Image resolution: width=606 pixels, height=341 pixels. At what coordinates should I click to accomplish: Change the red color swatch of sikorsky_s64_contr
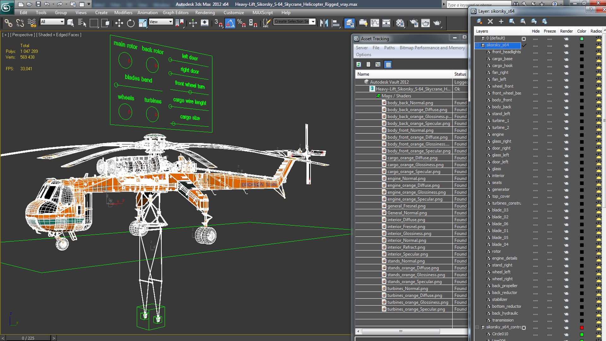pos(582,327)
